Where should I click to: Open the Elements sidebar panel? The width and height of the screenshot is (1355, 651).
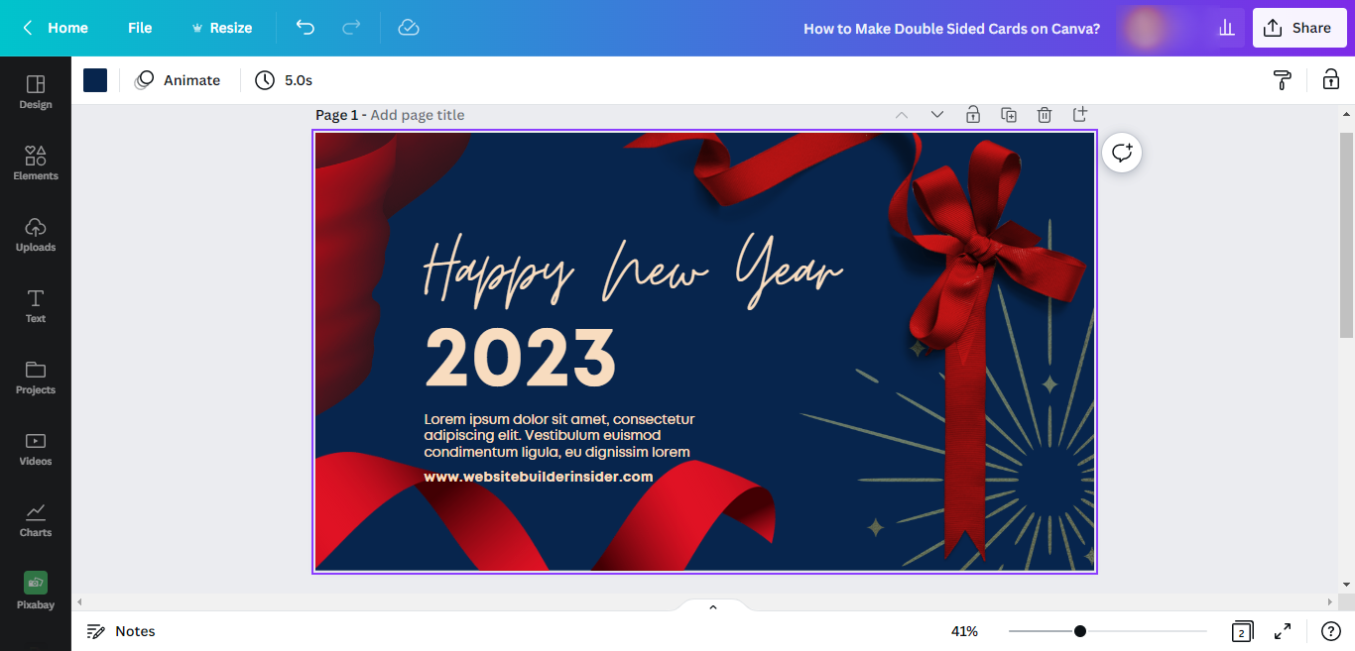tap(36, 163)
